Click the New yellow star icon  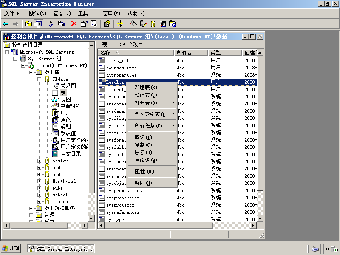click(120, 24)
